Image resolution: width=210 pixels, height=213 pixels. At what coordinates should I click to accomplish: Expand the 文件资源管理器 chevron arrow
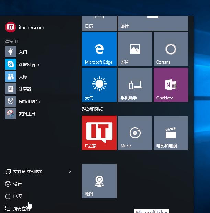pos(70,171)
